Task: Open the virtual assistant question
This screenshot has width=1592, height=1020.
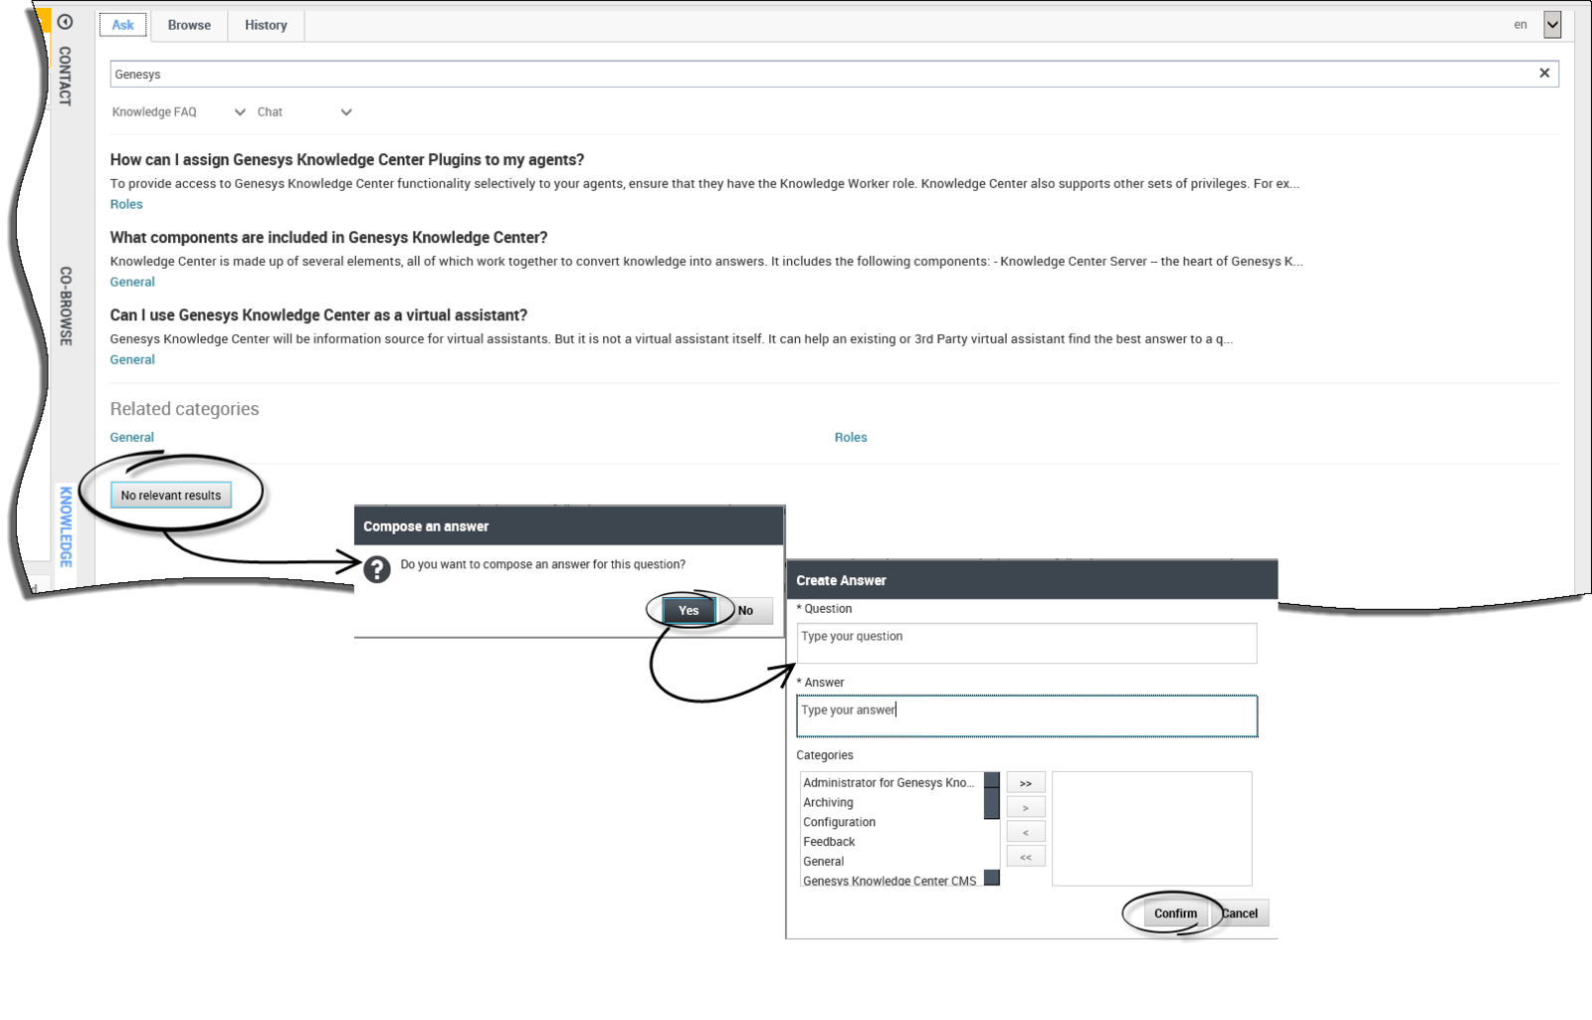Action: pyautogui.click(x=318, y=314)
